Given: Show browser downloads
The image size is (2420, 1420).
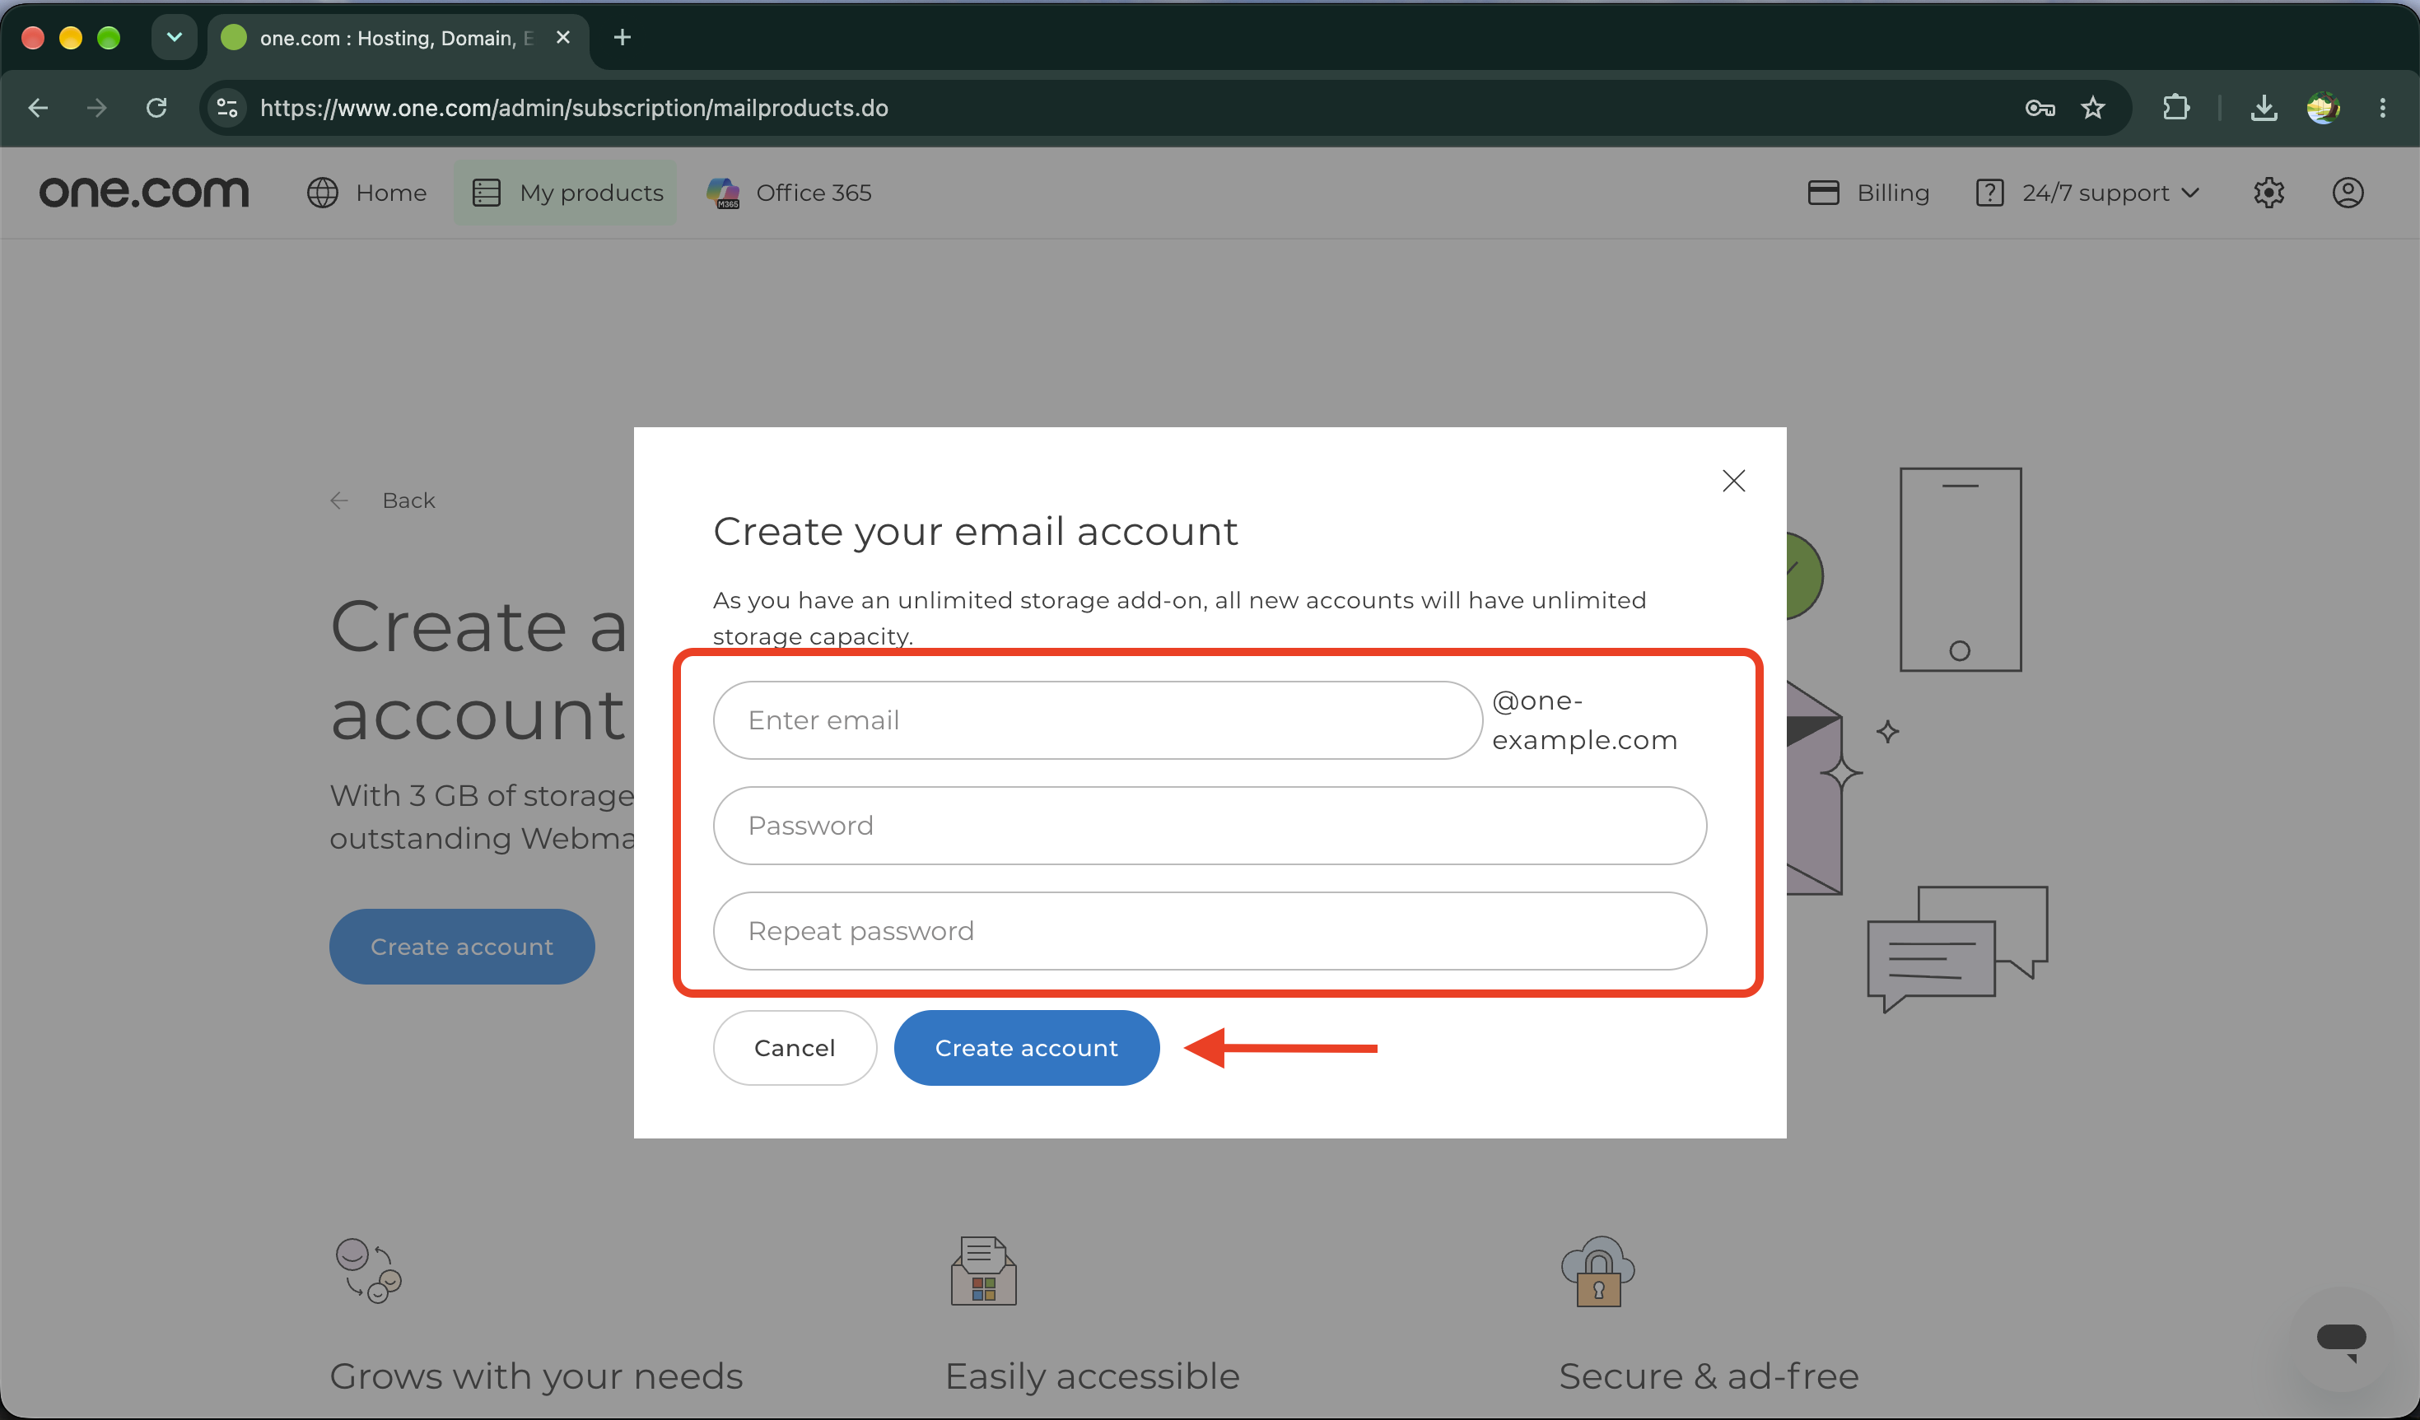Looking at the screenshot, I should tap(2264, 108).
